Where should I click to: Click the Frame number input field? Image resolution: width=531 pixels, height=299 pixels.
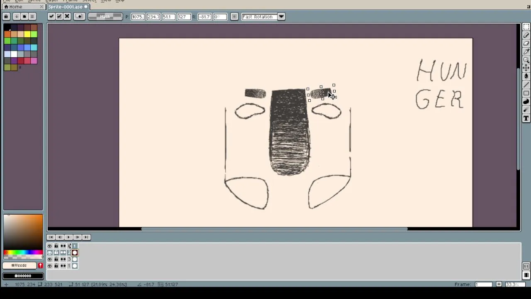point(484,284)
